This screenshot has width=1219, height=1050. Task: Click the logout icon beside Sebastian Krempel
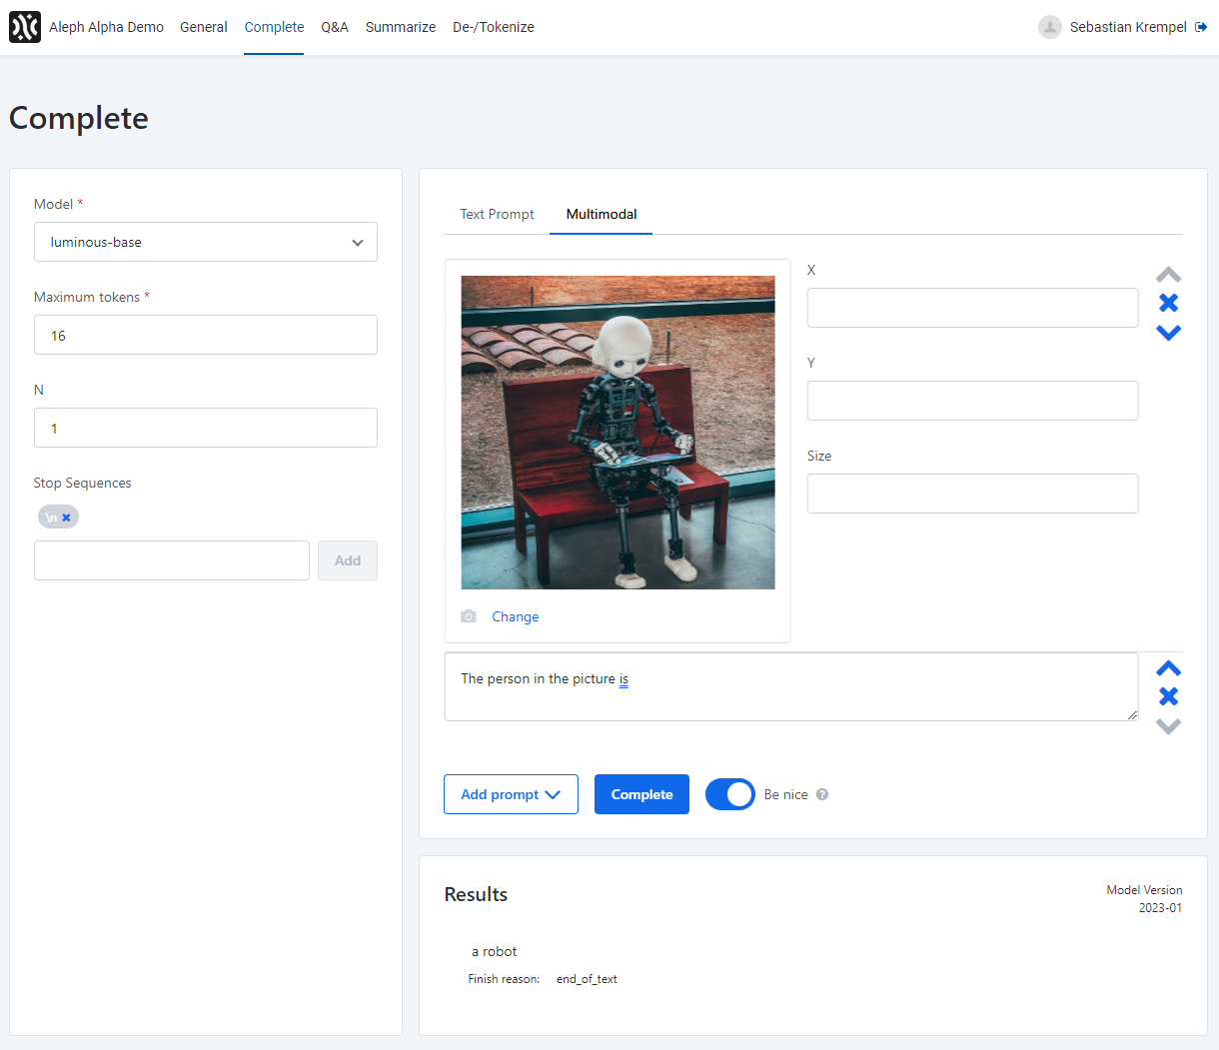click(1201, 27)
